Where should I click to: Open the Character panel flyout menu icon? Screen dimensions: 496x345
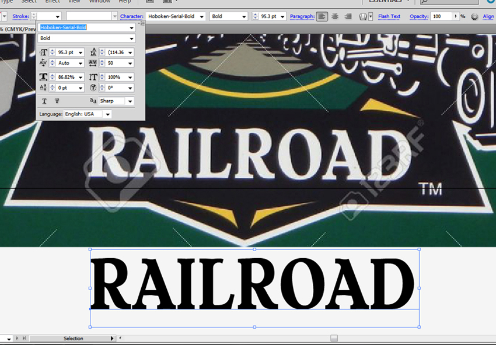pos(142,24)
